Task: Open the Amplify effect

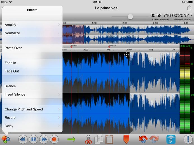Action: [32, 25]
